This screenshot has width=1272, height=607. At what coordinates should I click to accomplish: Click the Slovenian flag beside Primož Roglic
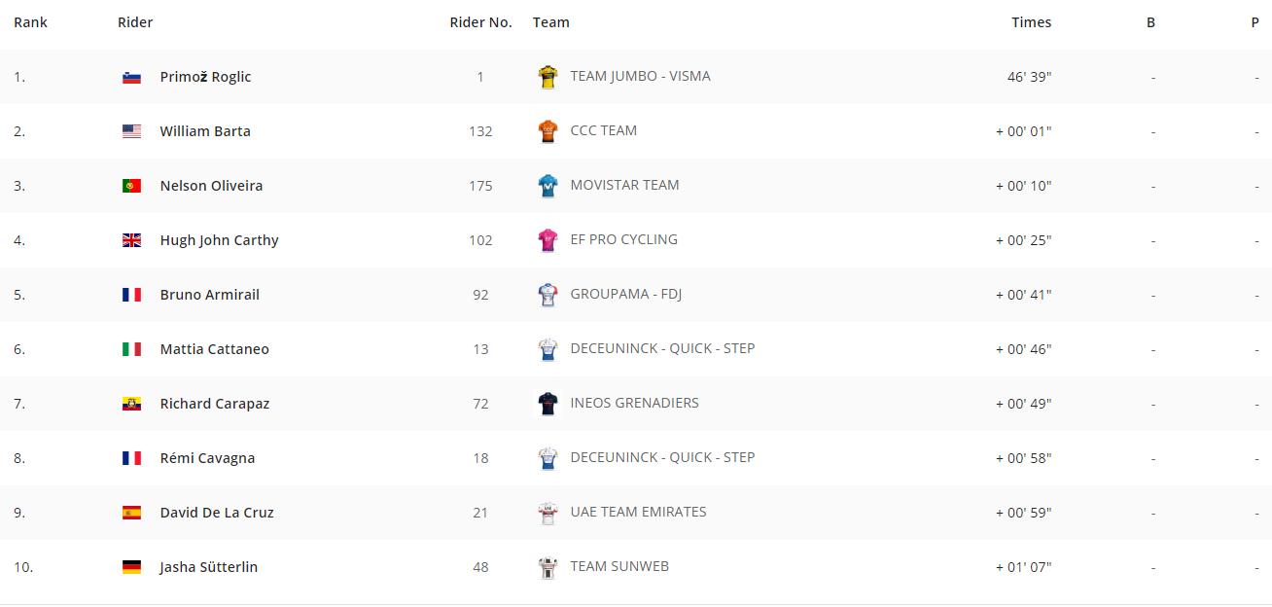(x=131, y=77)
